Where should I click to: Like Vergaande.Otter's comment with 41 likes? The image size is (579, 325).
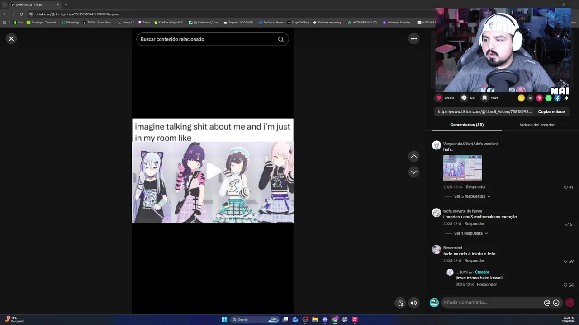click(565, 187)
